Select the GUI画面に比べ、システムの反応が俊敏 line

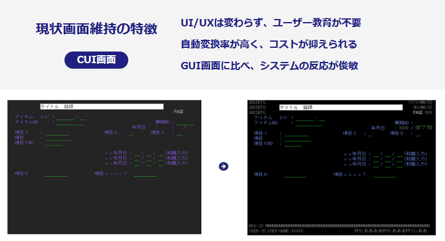tap(269, 66)
